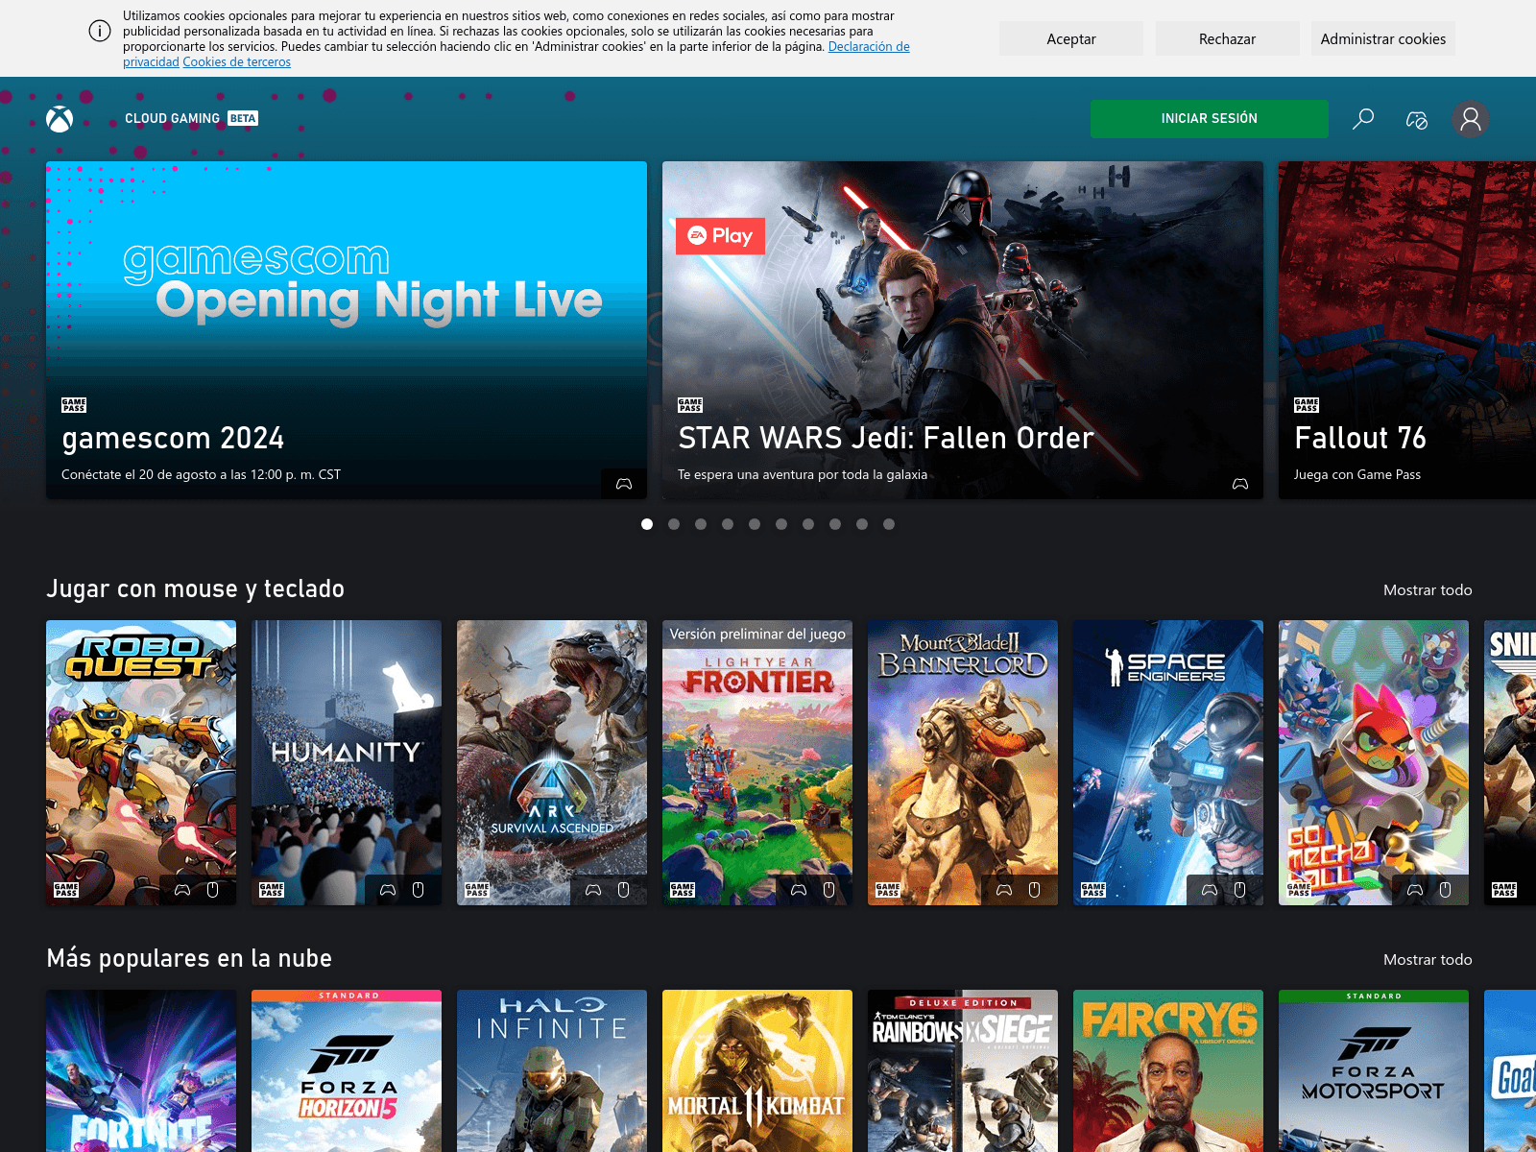The image size is (1536, 1152).
Task: Open the gamescom 2024 banner
Action: pyautogui.click(x=347, y=330)
